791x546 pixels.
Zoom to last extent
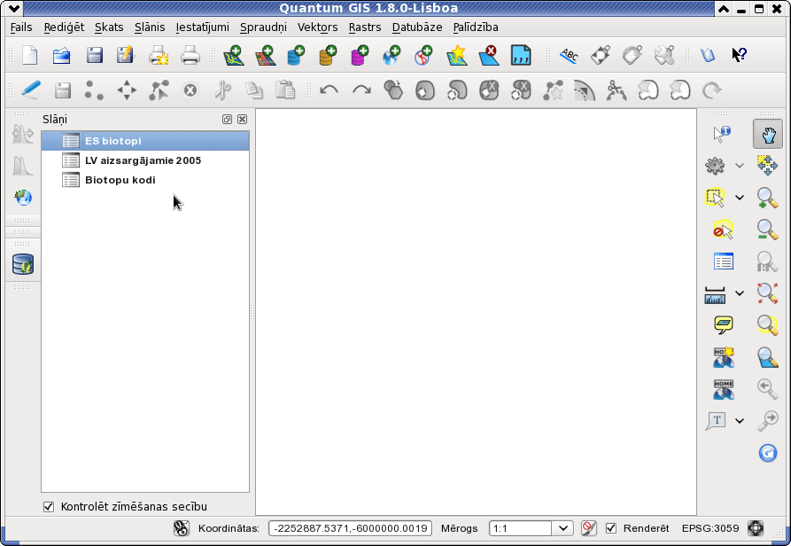click(767, 388)
